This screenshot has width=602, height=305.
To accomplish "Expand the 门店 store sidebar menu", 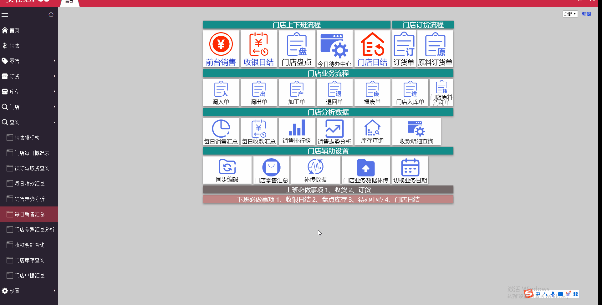I will tap(29, 107).
